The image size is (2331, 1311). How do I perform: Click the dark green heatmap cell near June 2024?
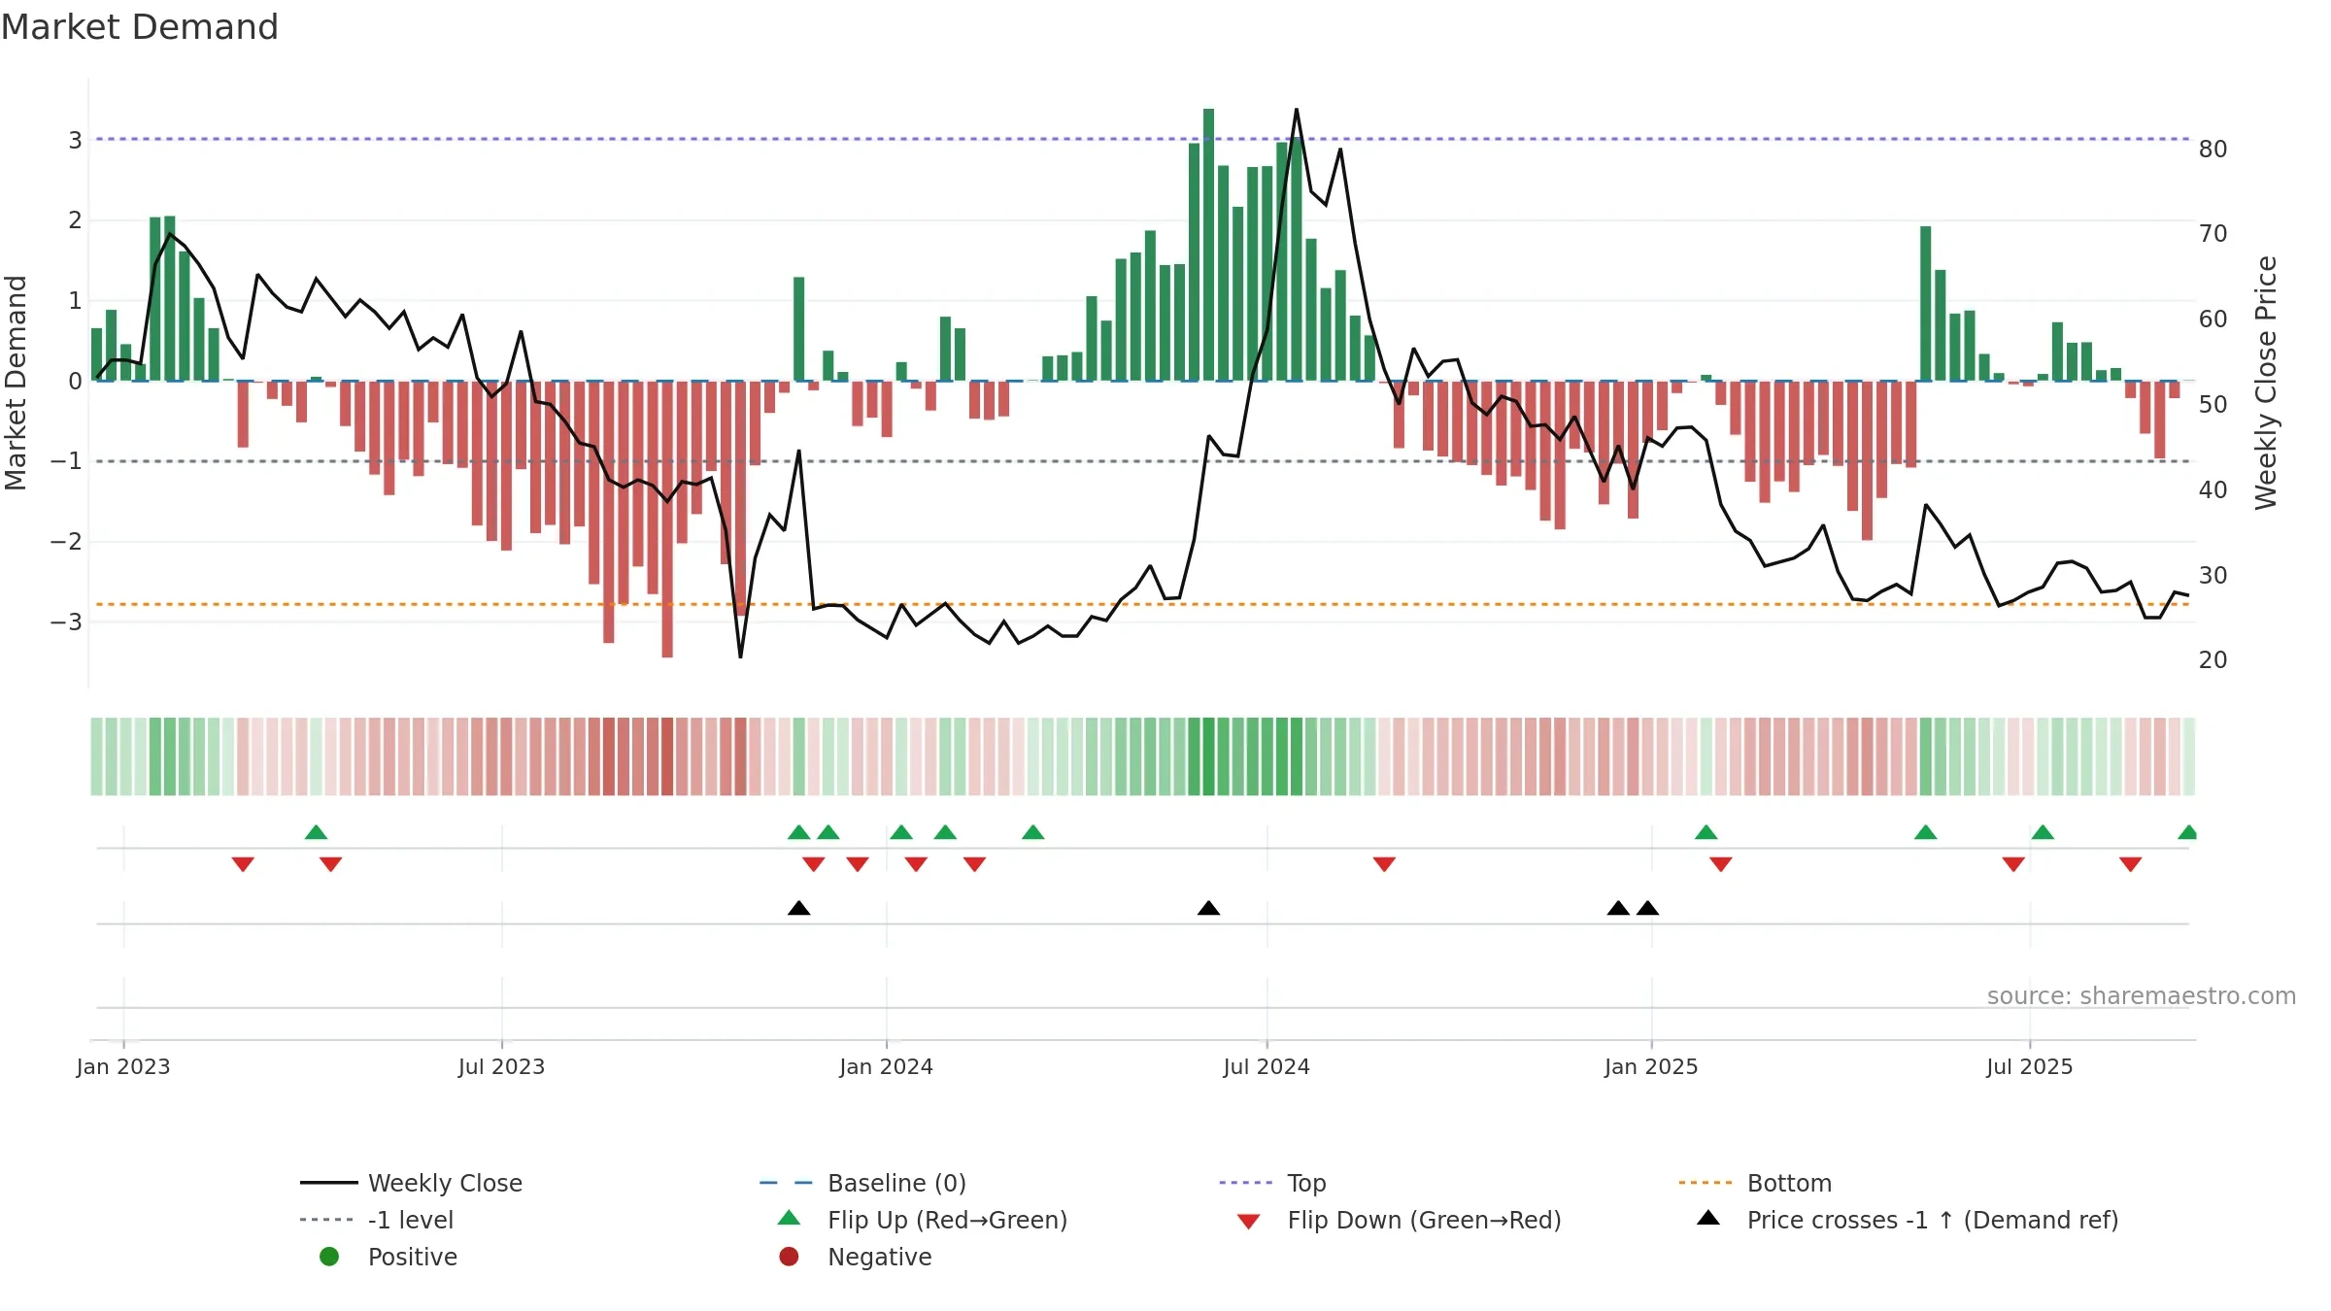[x=1208, y=756]
